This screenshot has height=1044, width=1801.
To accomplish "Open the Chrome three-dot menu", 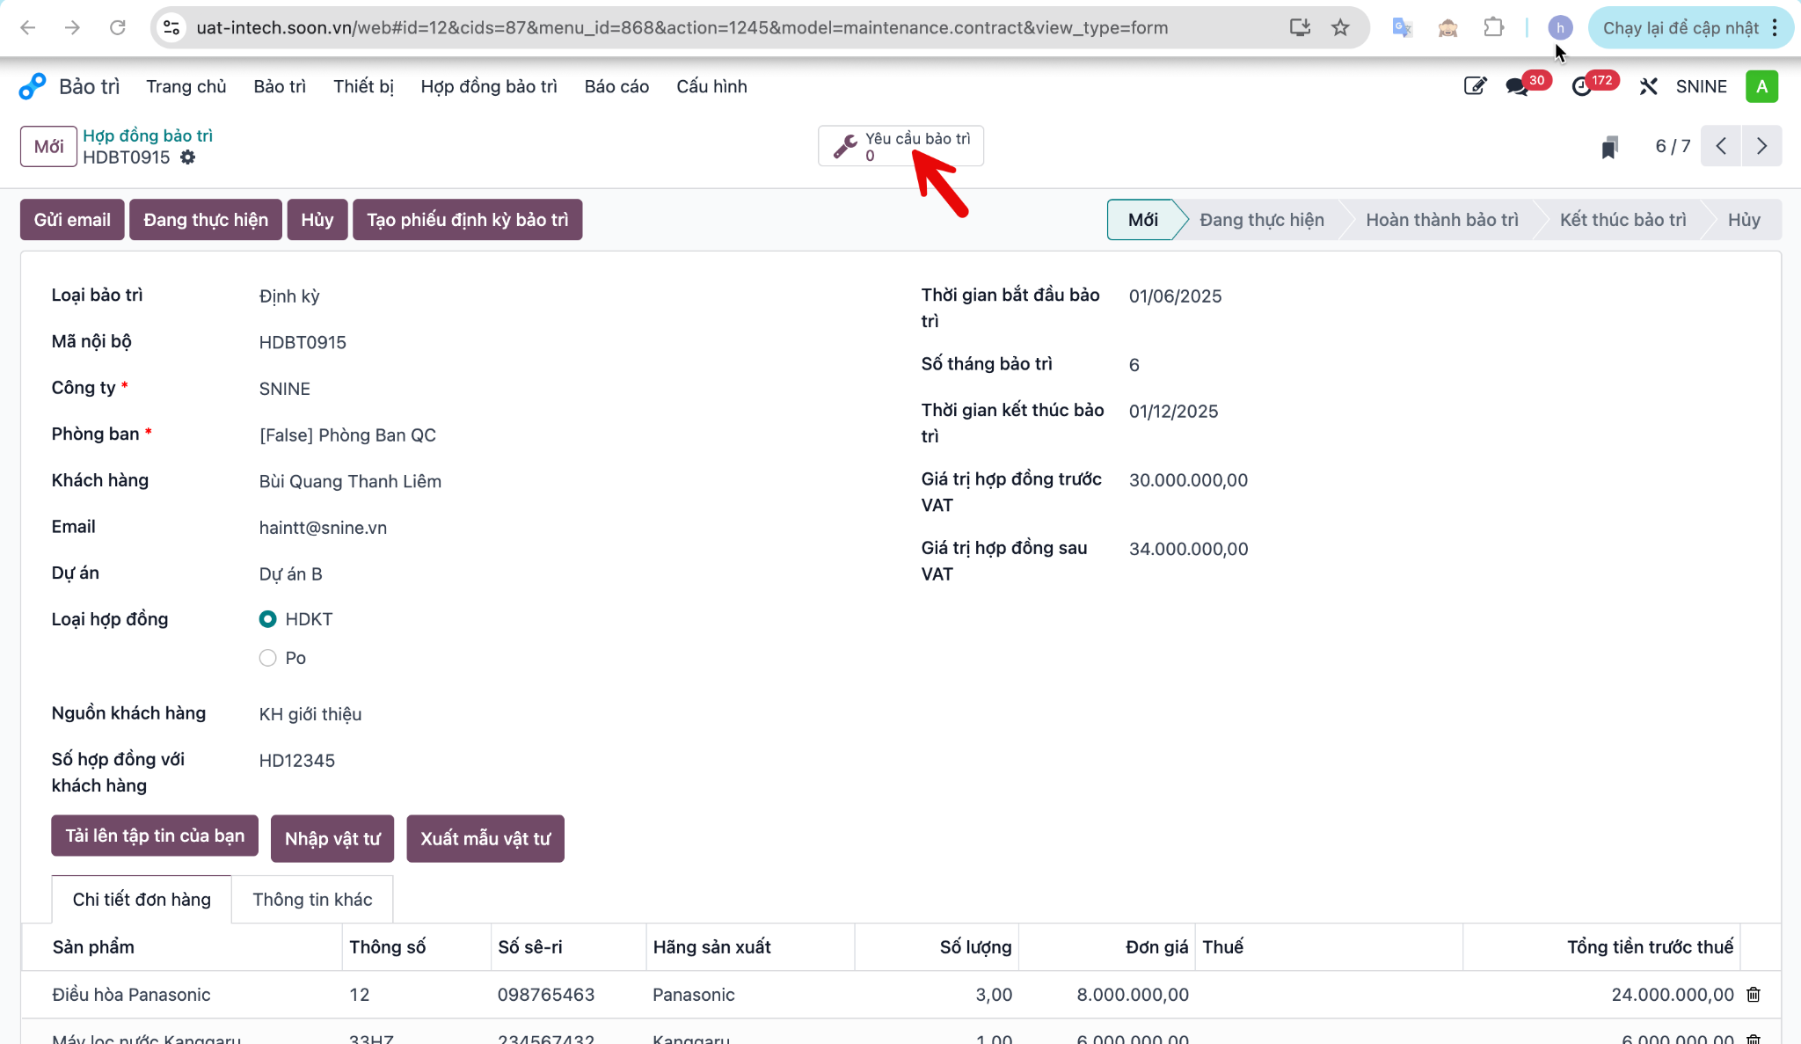I will coord(1775,27).
